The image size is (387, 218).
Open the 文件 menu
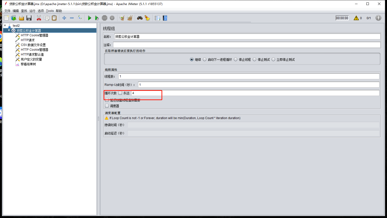click(8, 11)
